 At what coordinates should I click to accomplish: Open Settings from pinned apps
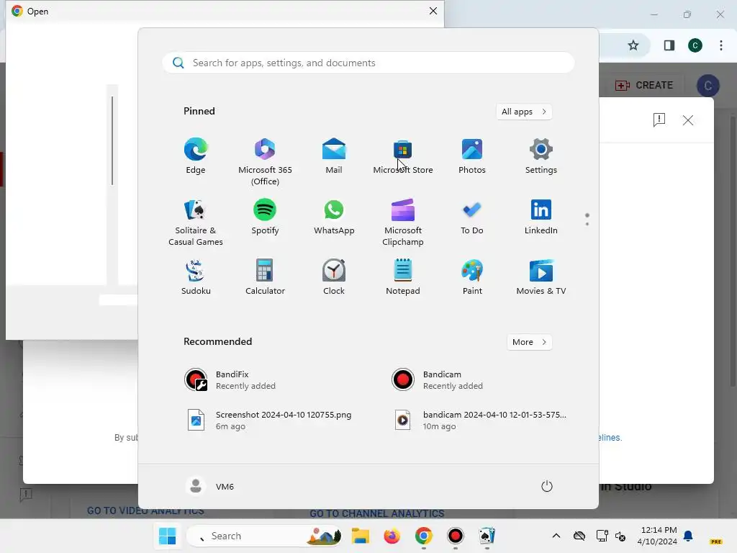tap(541, 156)
